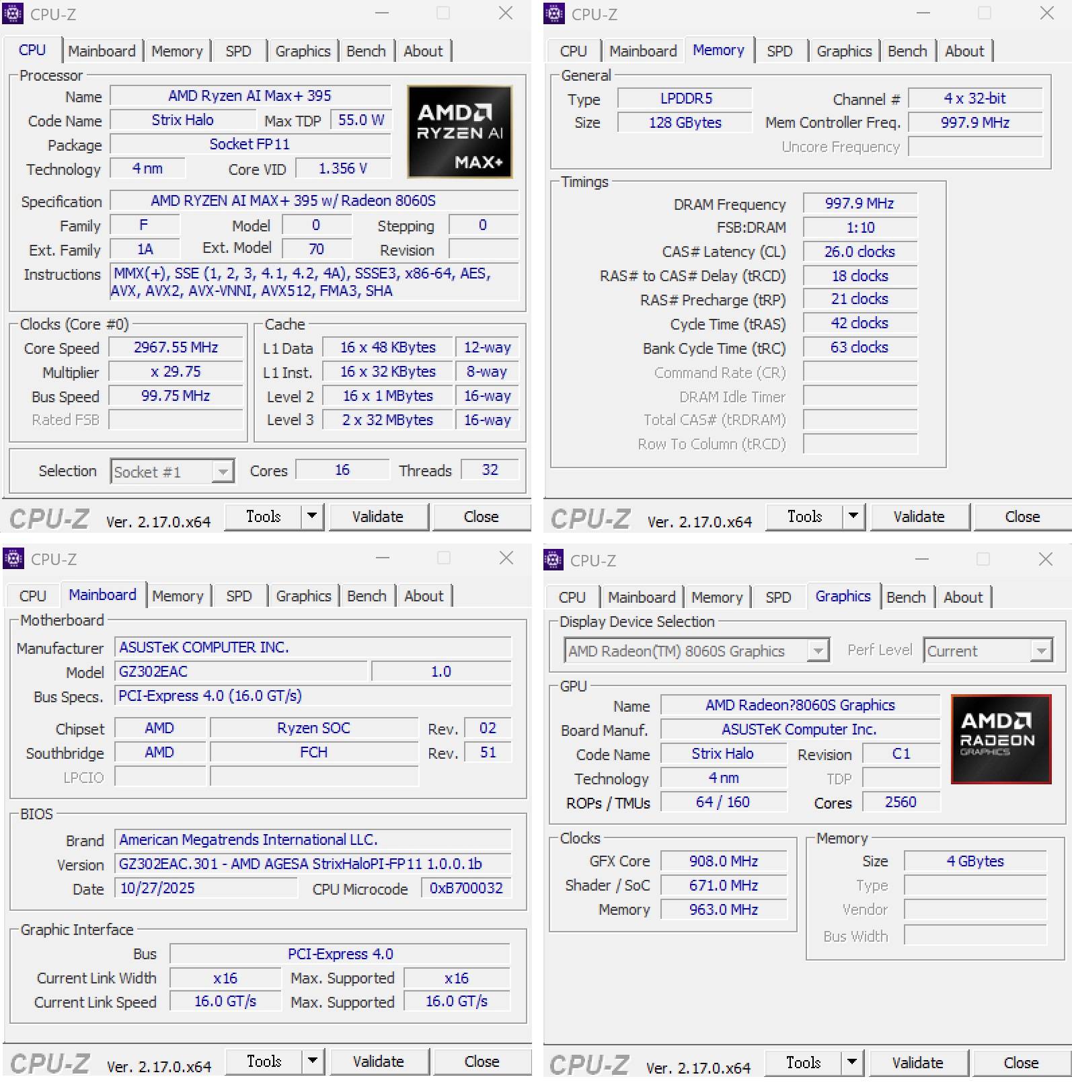
Task: Click the Level 3 cache value 2 x 32 MBytes
Action: [x=387, y=420]
